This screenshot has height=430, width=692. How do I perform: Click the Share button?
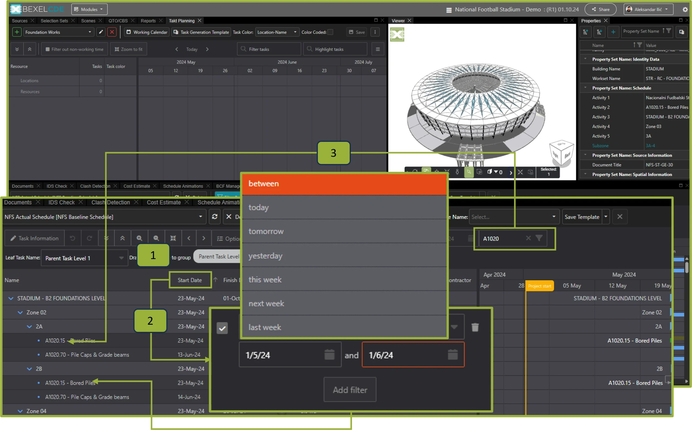tap(600, 9)
